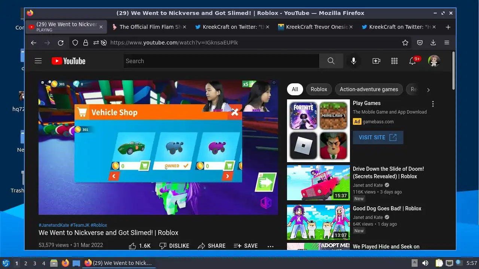479x269 pixels.
Task: Click the site security padlock icon
Action: coord(85,43)
